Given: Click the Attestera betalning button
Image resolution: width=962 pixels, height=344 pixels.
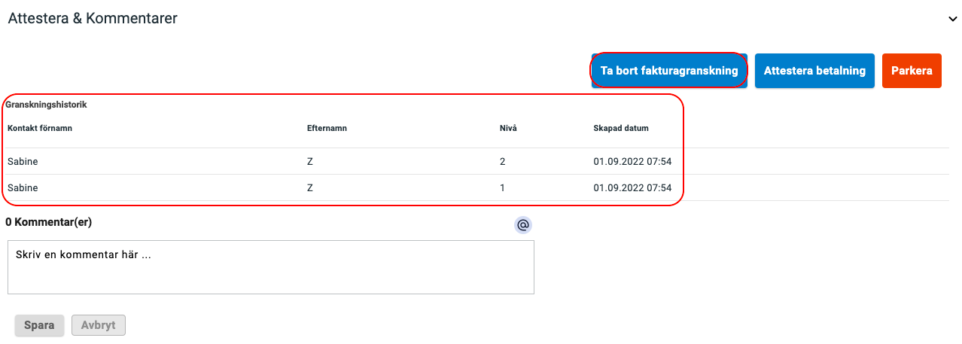Looking at the screenshot, I should pos(814,71).
